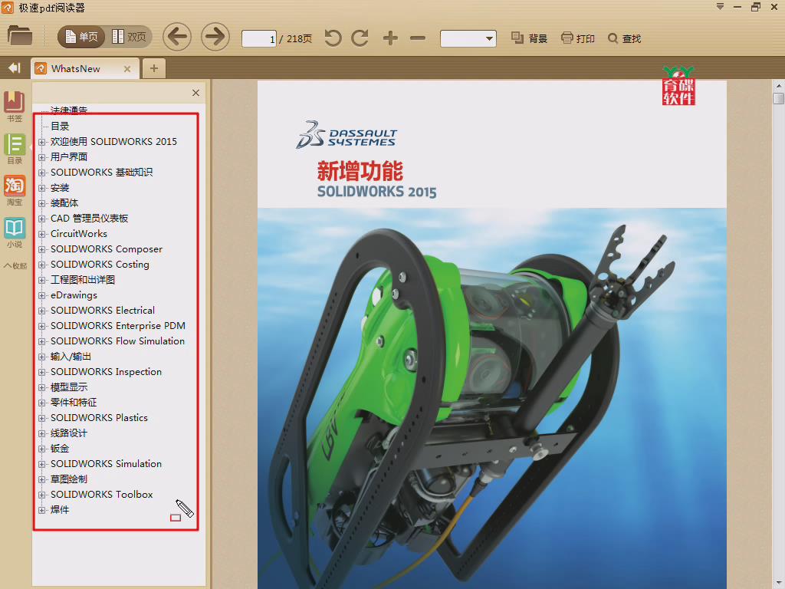Go to the previous page arrow
Viewport: 785px width, 589px height.
[x=177, y=37]
